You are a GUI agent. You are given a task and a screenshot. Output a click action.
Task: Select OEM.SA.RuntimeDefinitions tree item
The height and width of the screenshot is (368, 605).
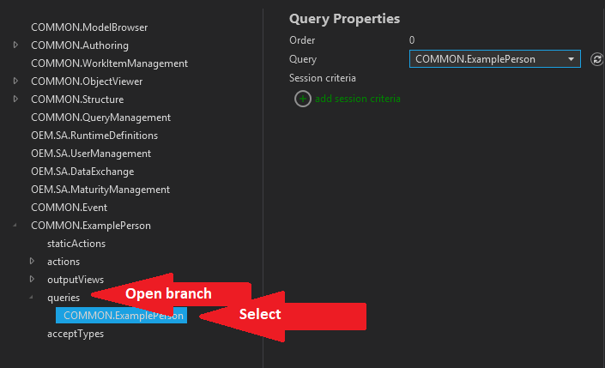[94, 136]
